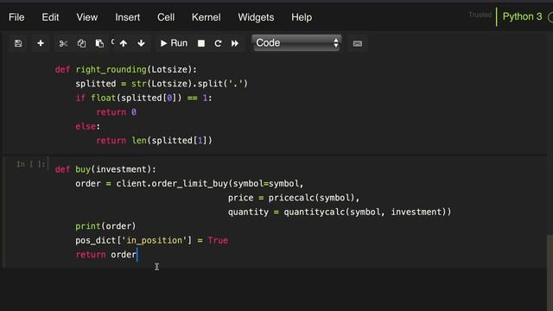
Task: Click the client.order_limit_buy line
Action: (189, 184)
